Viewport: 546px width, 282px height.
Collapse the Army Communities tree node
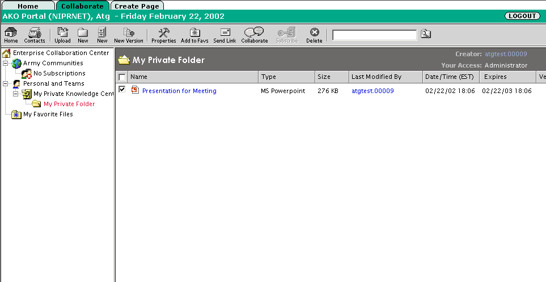coord(6,63)
